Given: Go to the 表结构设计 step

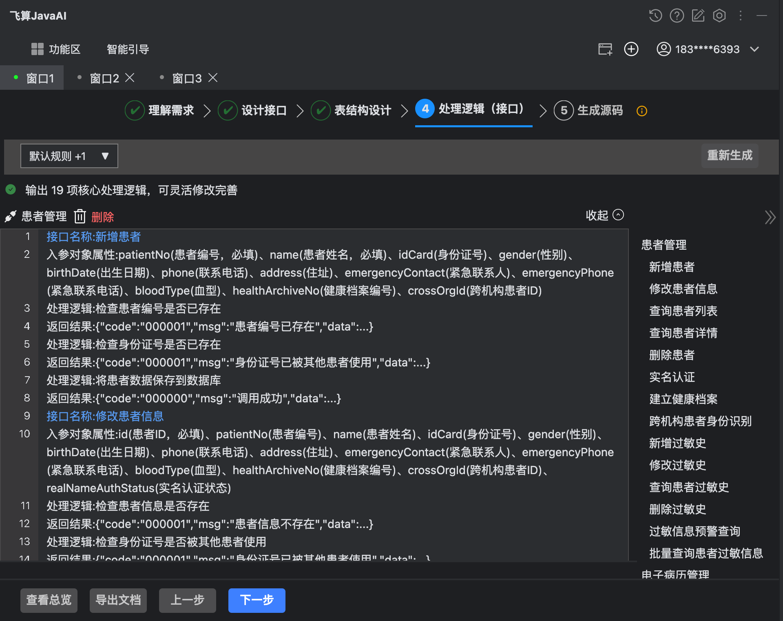Looking at the screenshot, I should pos(352,111).
